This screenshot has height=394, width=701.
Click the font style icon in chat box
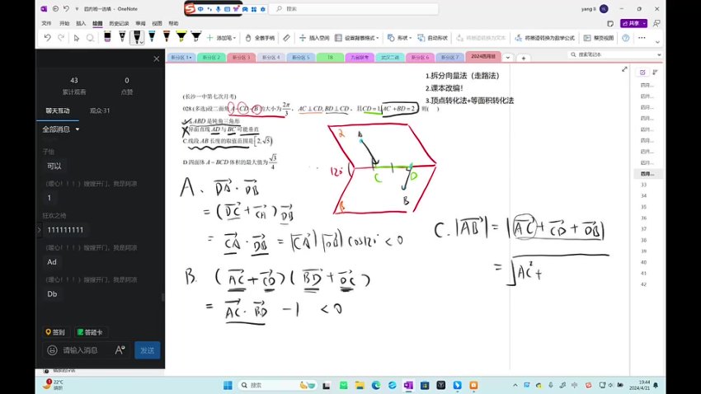click(x=121, y=349)
